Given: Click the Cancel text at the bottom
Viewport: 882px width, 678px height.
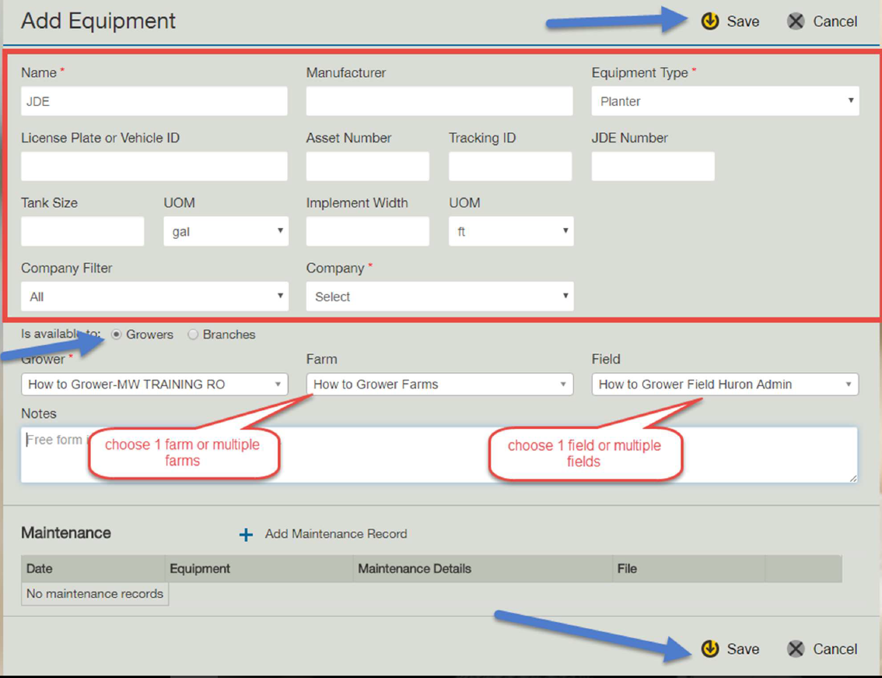Looking at the screenshot, I should click(x=835, y=648).
